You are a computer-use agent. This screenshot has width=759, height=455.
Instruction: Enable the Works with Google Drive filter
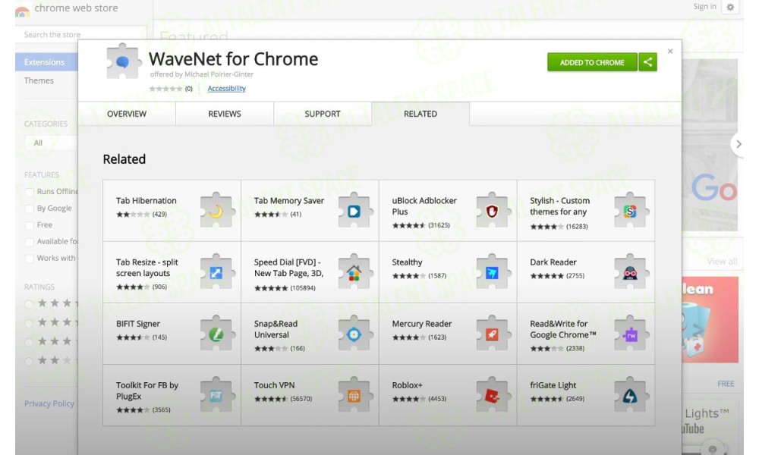pyautogui.click(x=30, y=258)
